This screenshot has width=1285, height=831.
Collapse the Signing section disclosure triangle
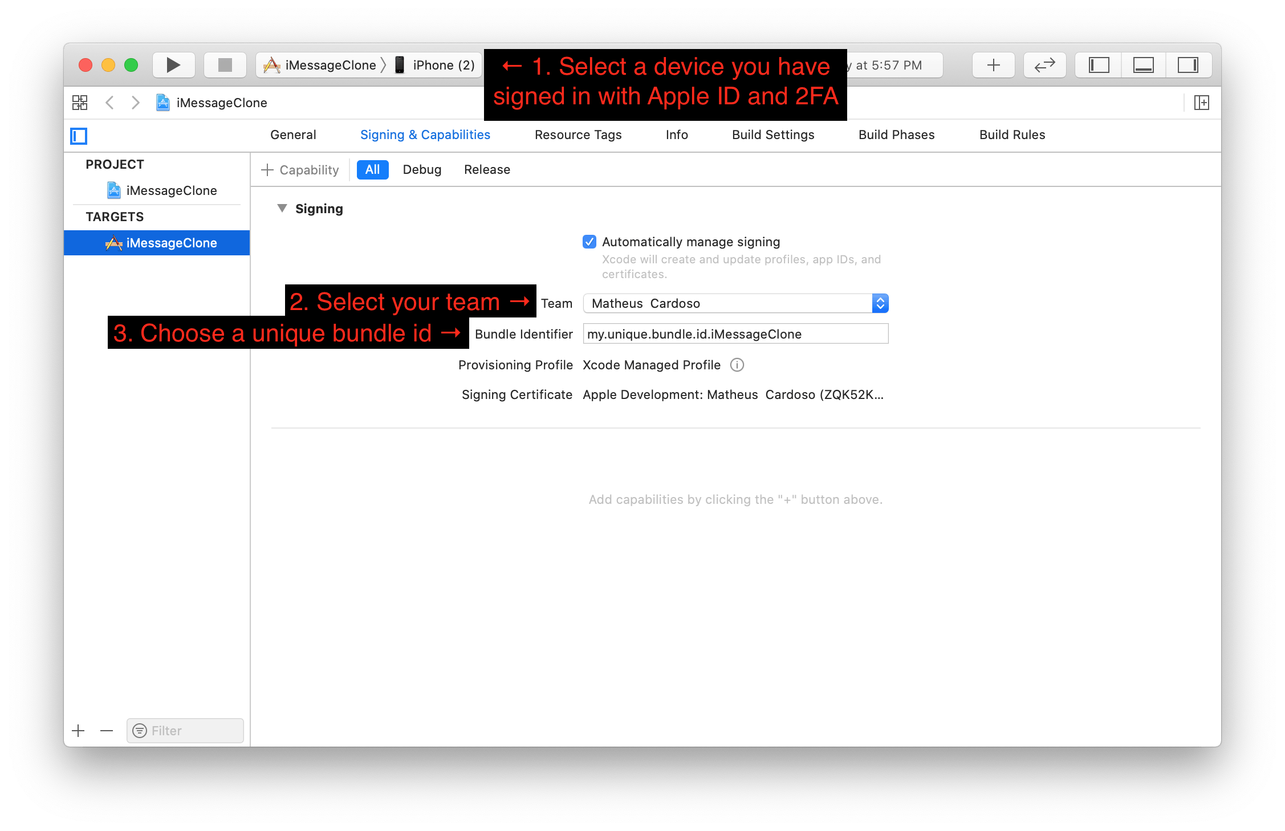tap(282, 208)
